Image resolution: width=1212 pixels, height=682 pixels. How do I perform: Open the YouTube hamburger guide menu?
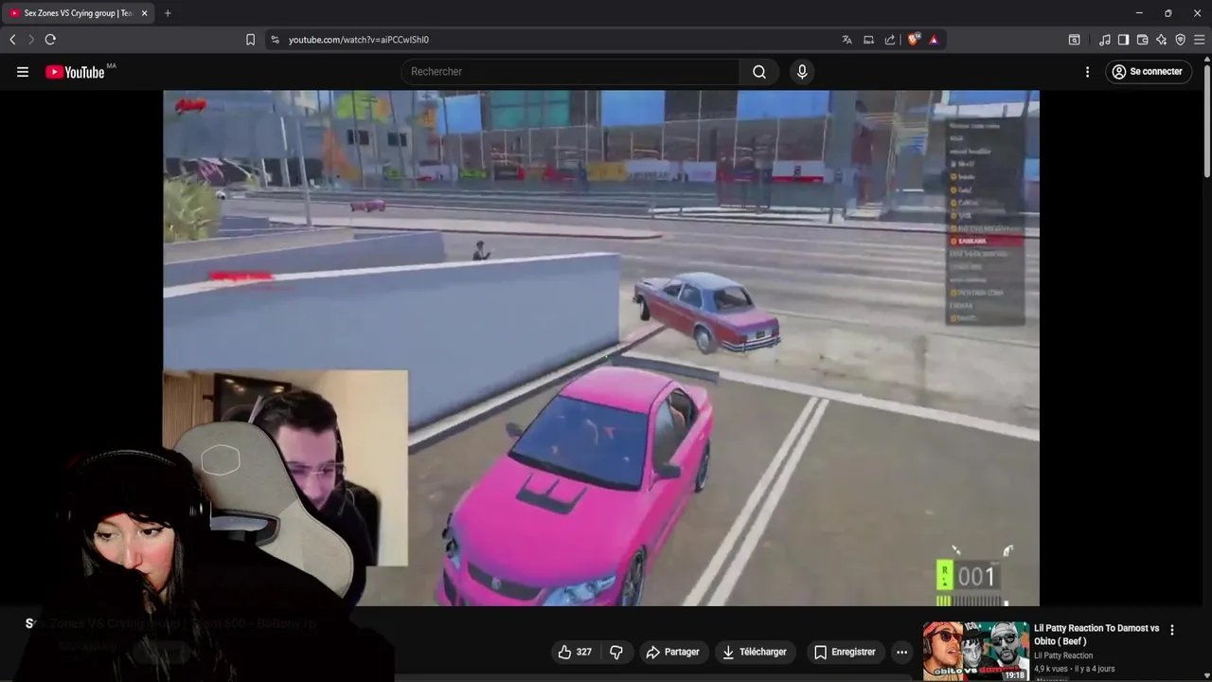(23, 72)
